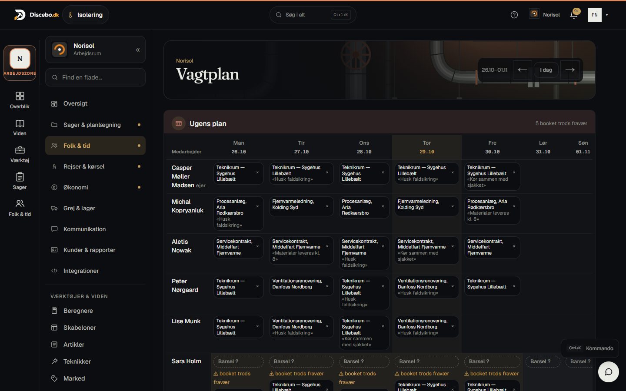Open the chat bubble launcher

(609, 372)
